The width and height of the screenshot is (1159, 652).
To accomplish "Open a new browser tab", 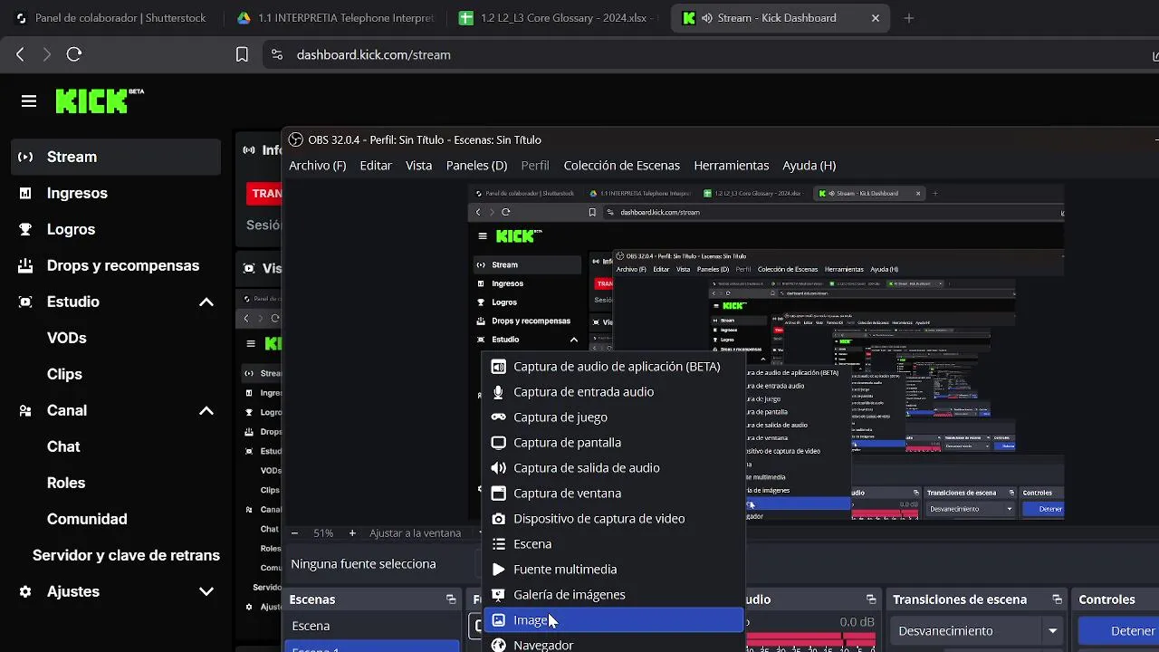I will 909,18.
